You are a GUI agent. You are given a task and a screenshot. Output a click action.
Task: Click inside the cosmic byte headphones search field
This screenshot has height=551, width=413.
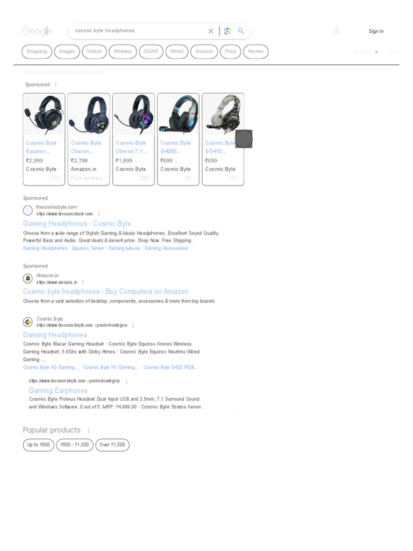(139, 31)
